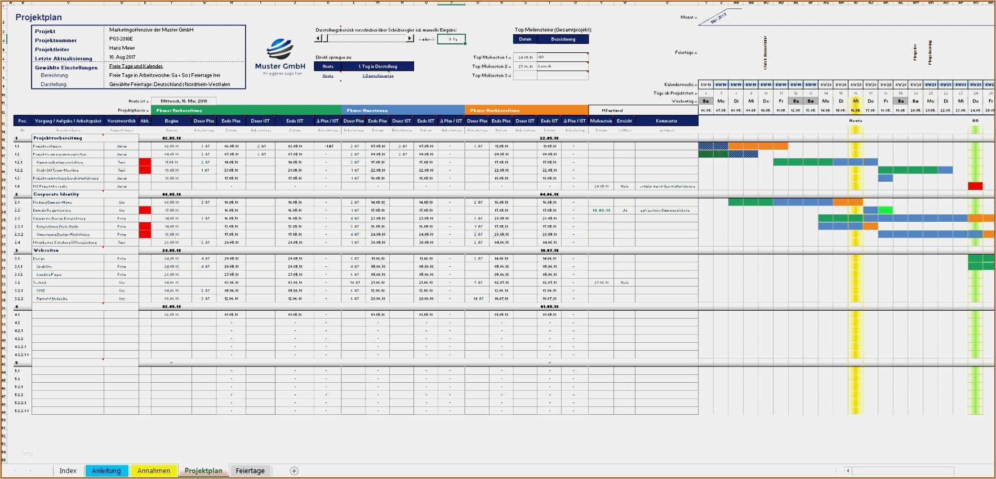Click the Muster GmbH logo image

pyautogui.click(x=280, y=50)
